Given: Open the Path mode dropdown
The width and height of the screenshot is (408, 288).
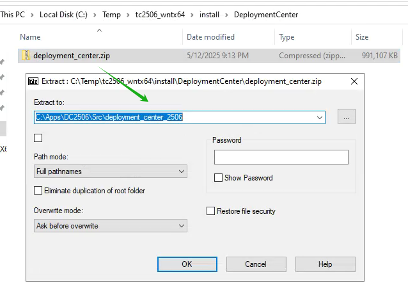Looking at the screenshot, I should tap(111, 172).
